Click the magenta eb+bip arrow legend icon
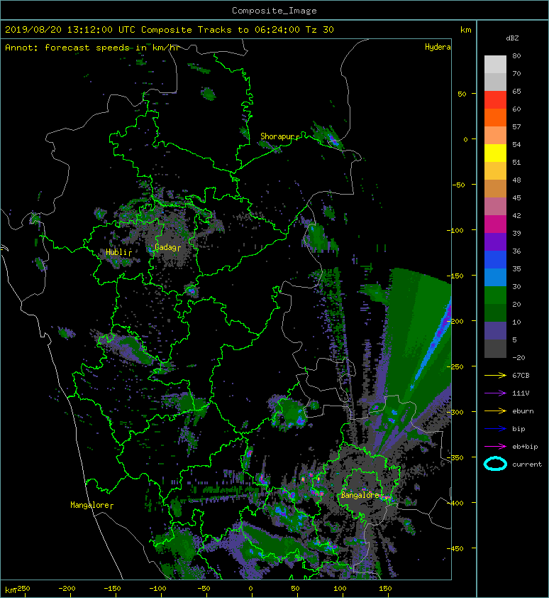549x598 pixels. 495,447
